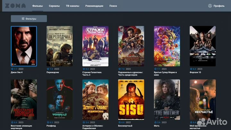Click the rating star under Подземелья и драконы
The image size is (231, 130).
pyautogui.click(x=119, y=69)
